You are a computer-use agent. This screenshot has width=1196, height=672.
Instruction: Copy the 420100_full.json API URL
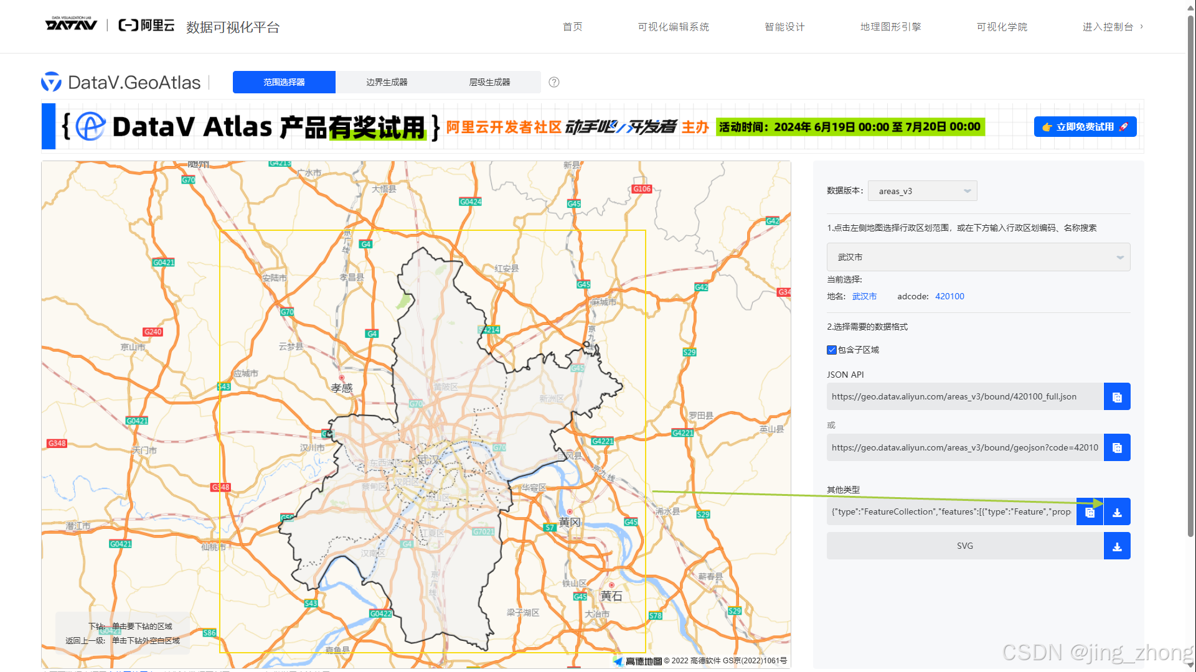1117,397
